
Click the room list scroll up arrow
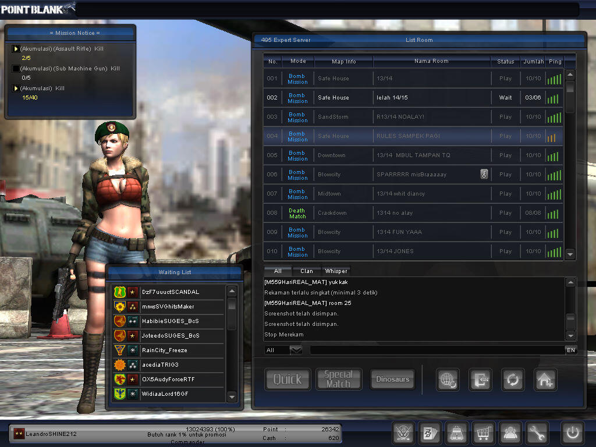pyautogui.click(x=570, y=74)
